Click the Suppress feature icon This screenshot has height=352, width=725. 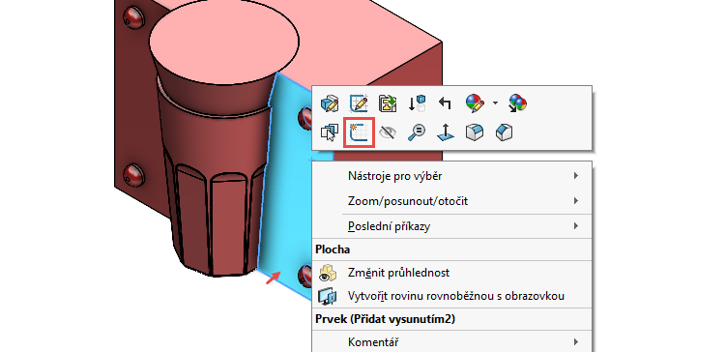(417, 103)
